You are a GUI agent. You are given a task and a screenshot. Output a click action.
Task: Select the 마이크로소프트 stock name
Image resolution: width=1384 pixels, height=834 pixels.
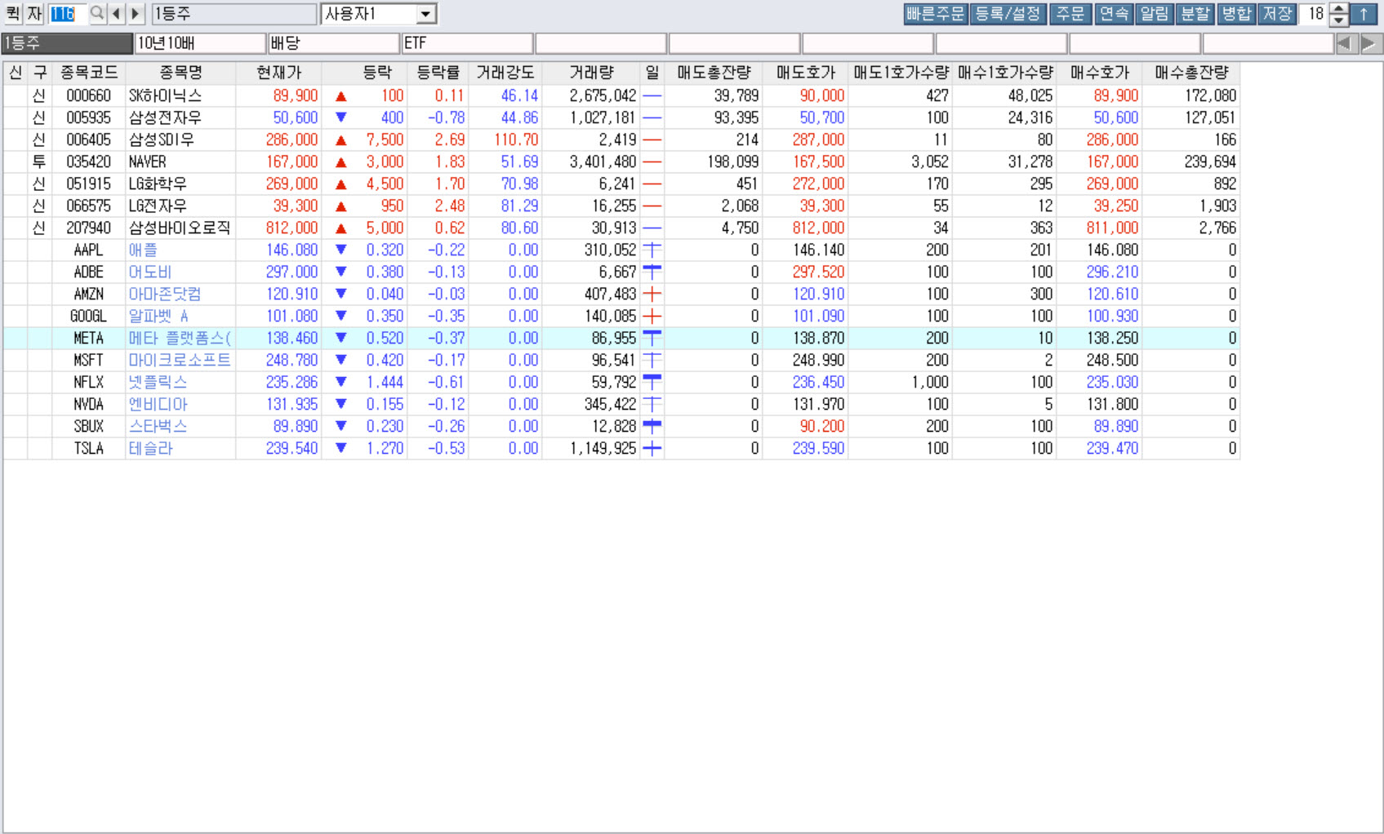pos(180,360)
